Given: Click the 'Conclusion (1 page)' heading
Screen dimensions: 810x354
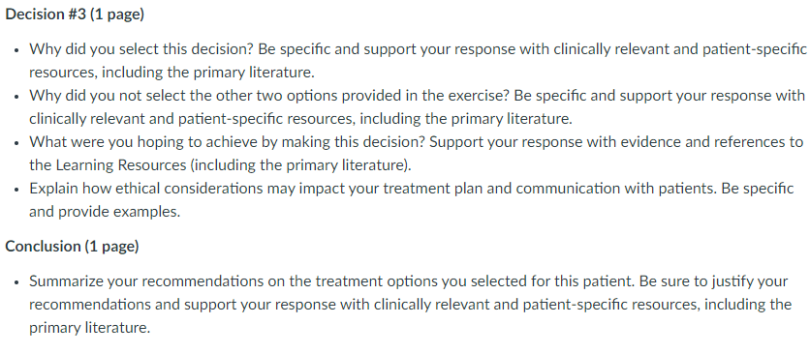Looking at the screenshot, I should (x=72, y=246).
